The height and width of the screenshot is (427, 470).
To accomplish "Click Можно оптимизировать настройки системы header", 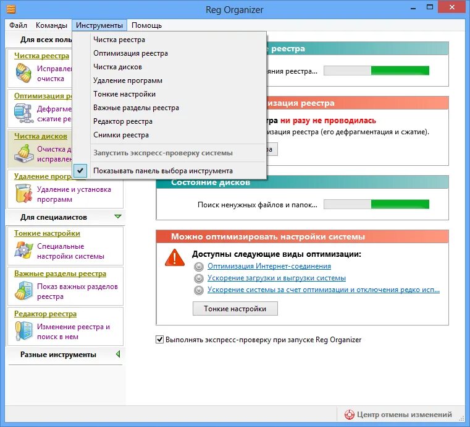I will [302, 236].
